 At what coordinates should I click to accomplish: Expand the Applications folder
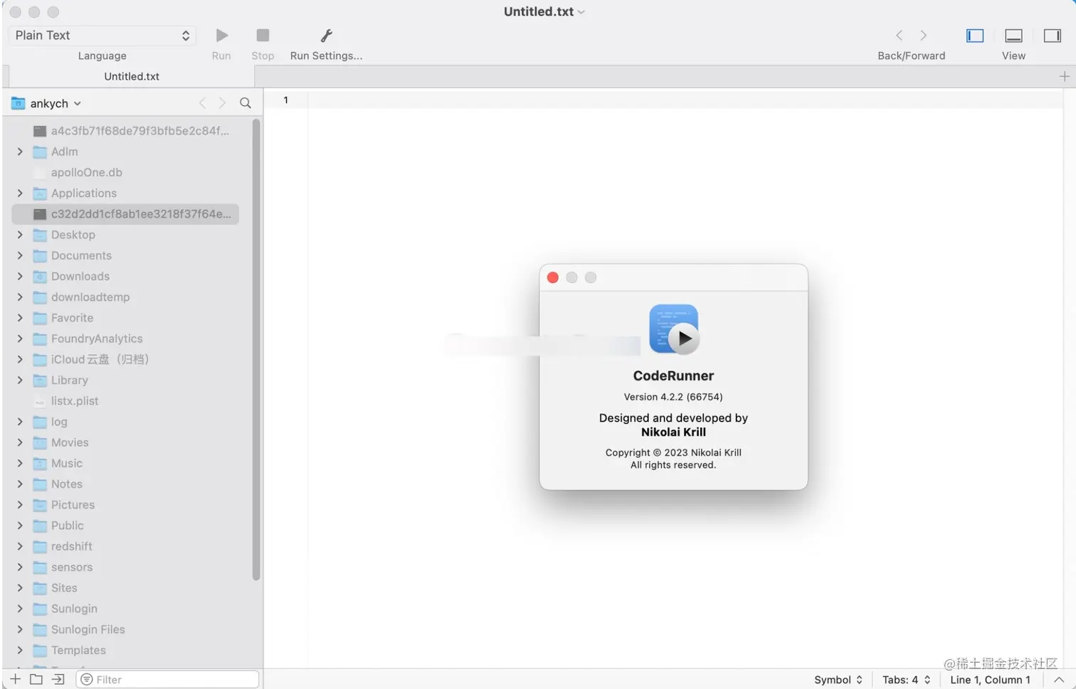20,193
